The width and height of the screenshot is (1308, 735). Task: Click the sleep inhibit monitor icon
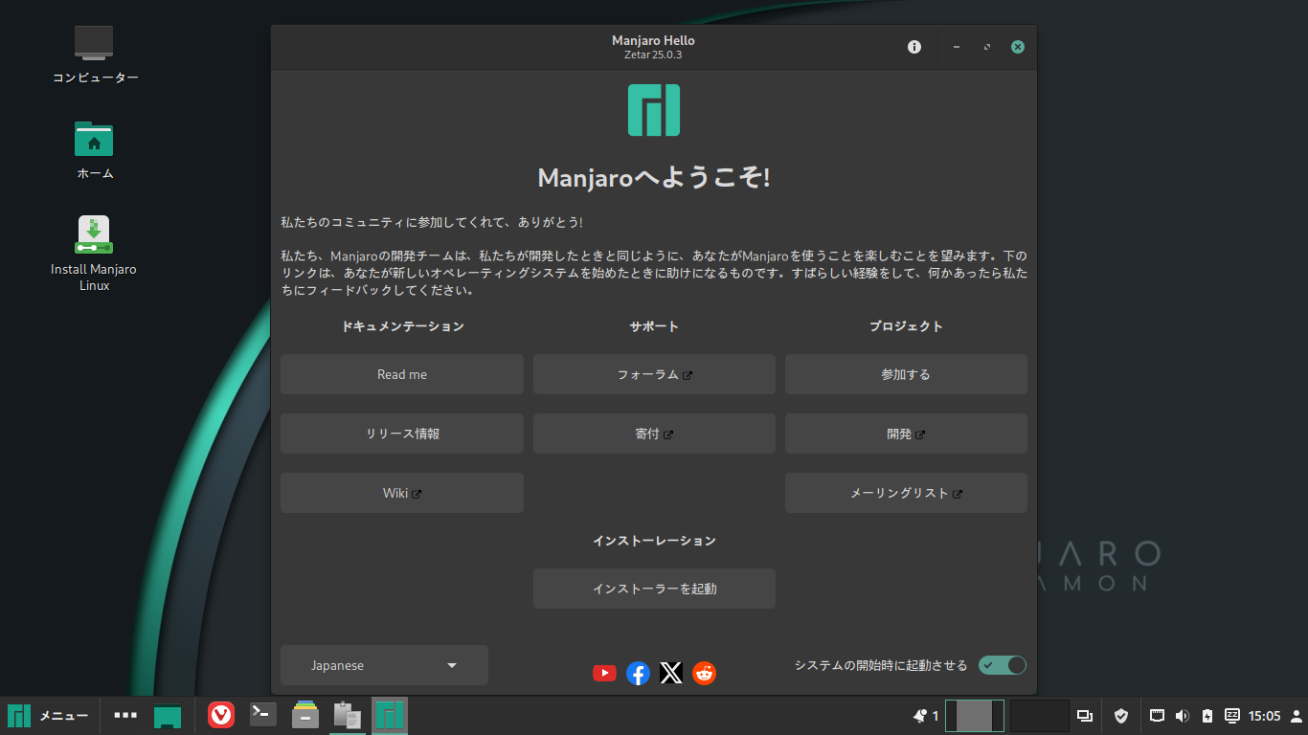(1232, 715)
